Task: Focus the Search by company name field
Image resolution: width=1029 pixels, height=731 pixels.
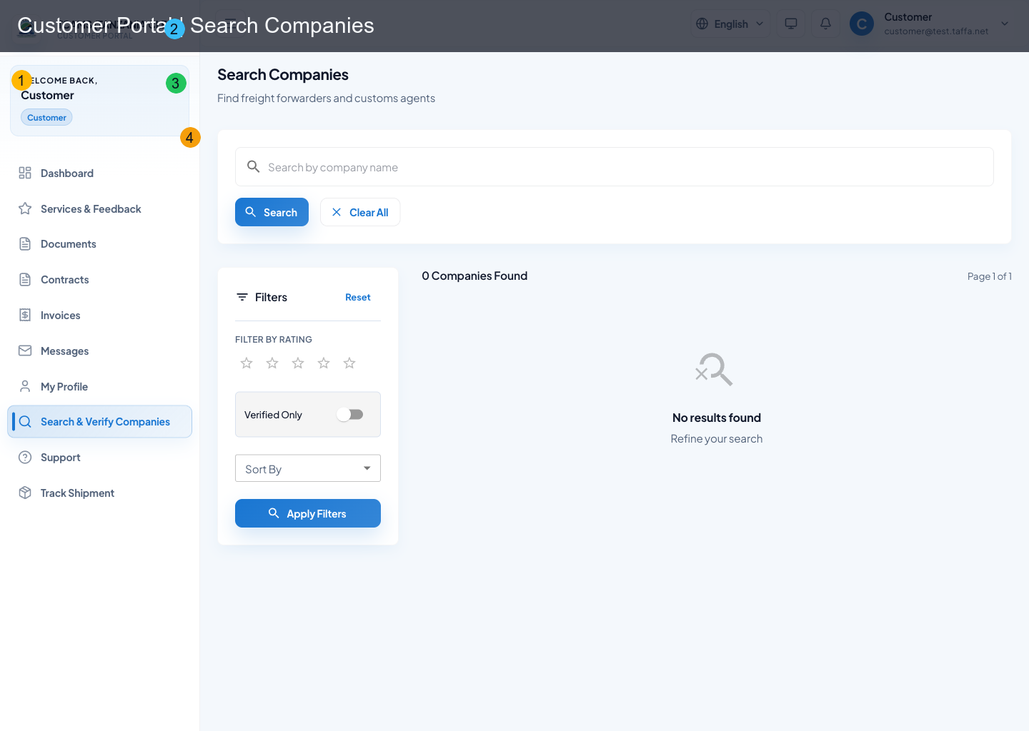Action: [615, 166]
